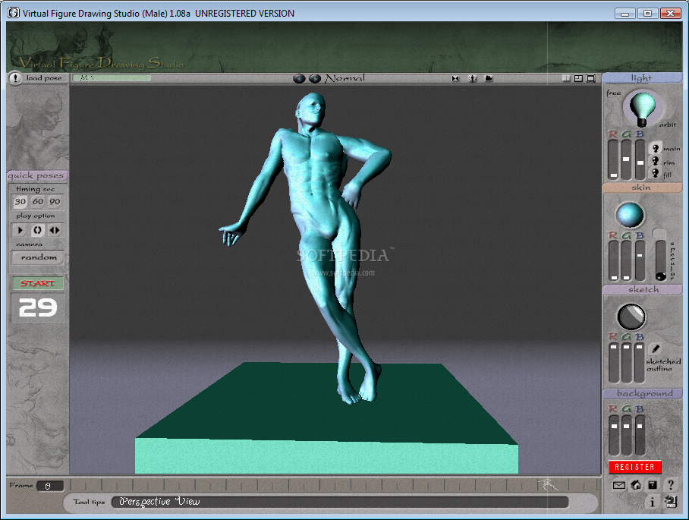Click the free light mode label
Viewport: 689px width, 520px height.
click(614, 93)
